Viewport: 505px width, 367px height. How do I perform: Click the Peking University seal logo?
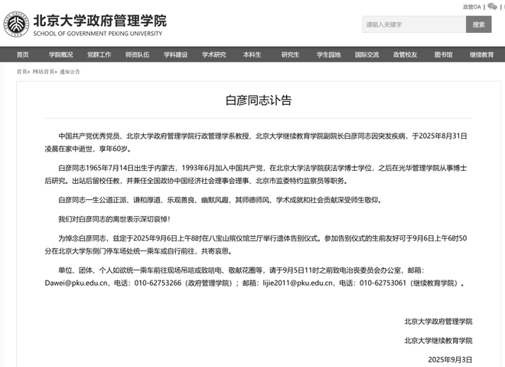[x=15, y=24]
